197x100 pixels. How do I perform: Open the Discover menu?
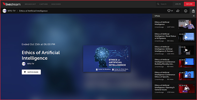coord(56,4)
